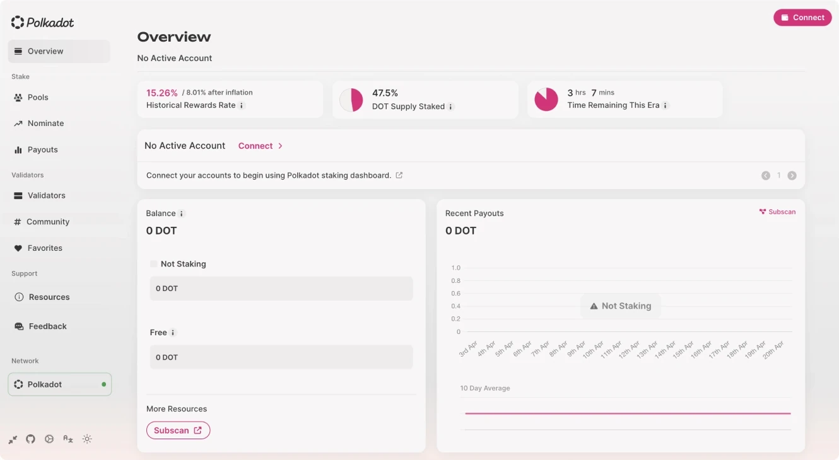
Task: Click the Not Staking legend square
Action: (153, 264)
